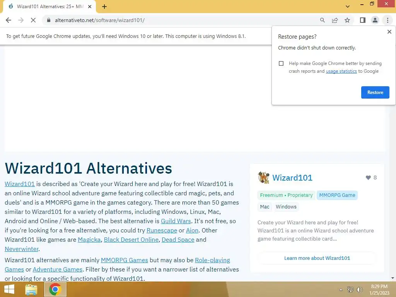This screenshot has height=297, width=396.
Task: Click the blue Restore button
Action: [x=375, y=92]
